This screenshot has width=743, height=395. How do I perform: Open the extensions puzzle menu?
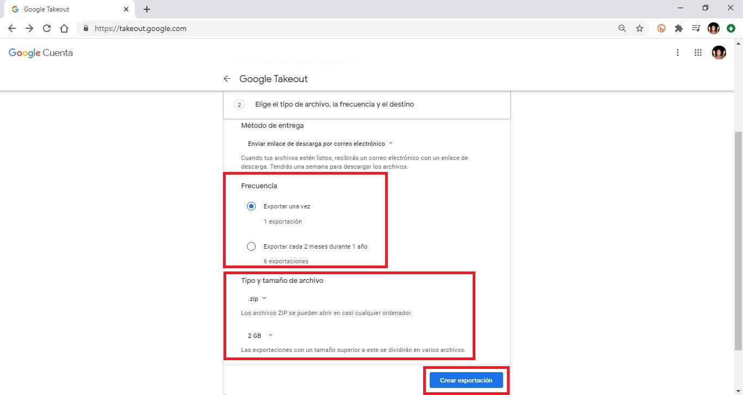(x=679, y=28)
